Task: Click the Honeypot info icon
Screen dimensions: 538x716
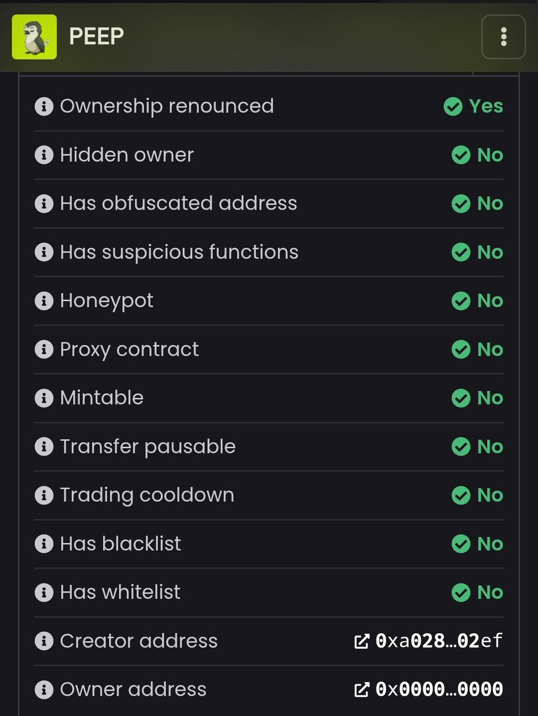Action: 43,301
